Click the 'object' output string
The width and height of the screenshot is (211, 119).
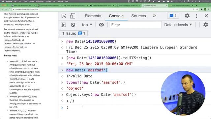pyautogui.click(x=75, y=88)
